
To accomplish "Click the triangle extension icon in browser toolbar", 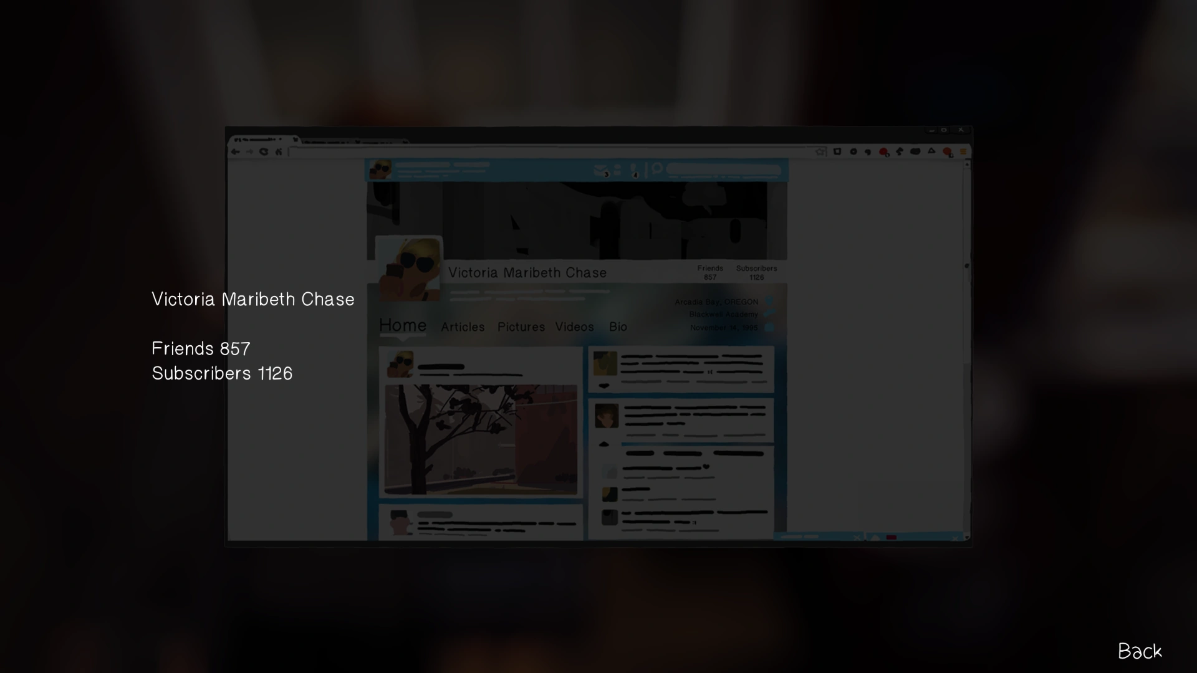I will pos(931,151).
